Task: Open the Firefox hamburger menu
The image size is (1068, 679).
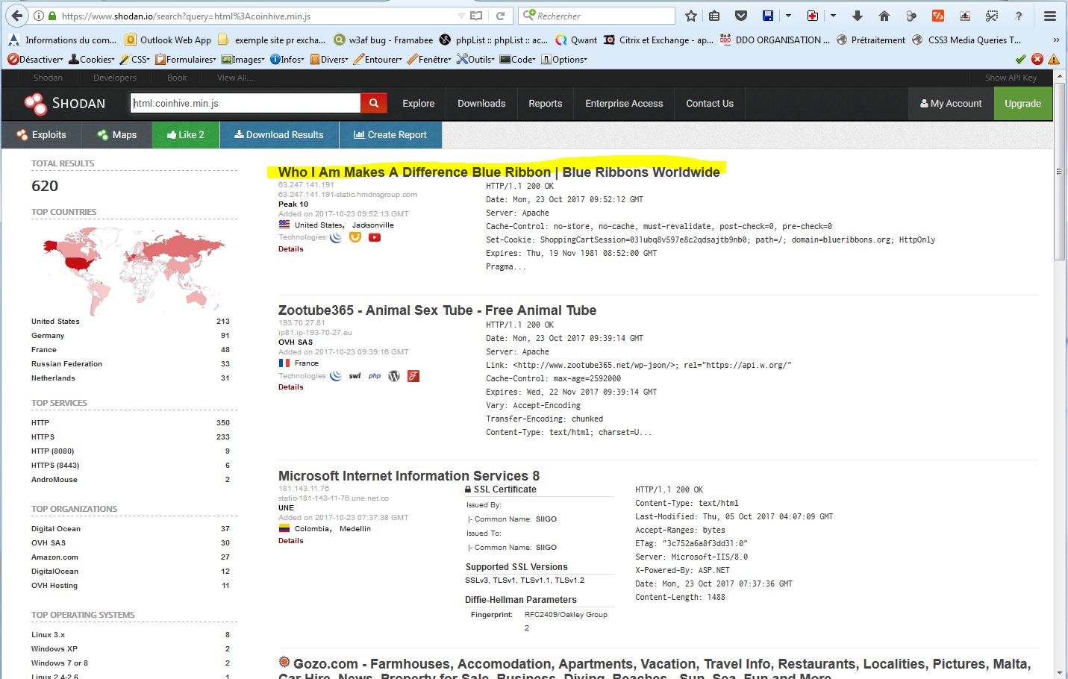Action: 1049,16
